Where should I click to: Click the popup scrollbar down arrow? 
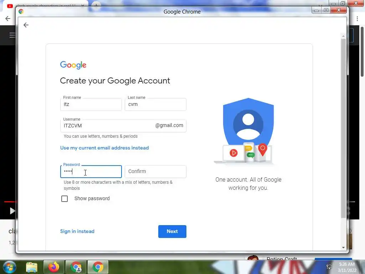click(343, 248)
